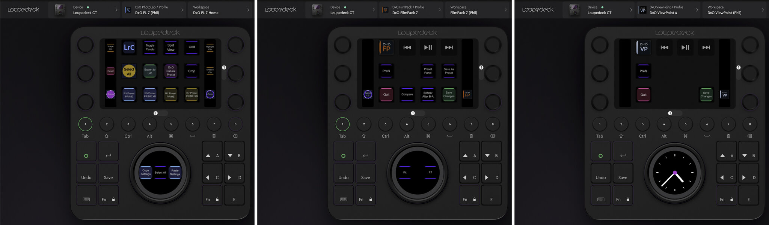This screenshot has width=769, height=225.
Task: Expand the DxO ViewPoint 4 Profile selector
Action: 669,10
